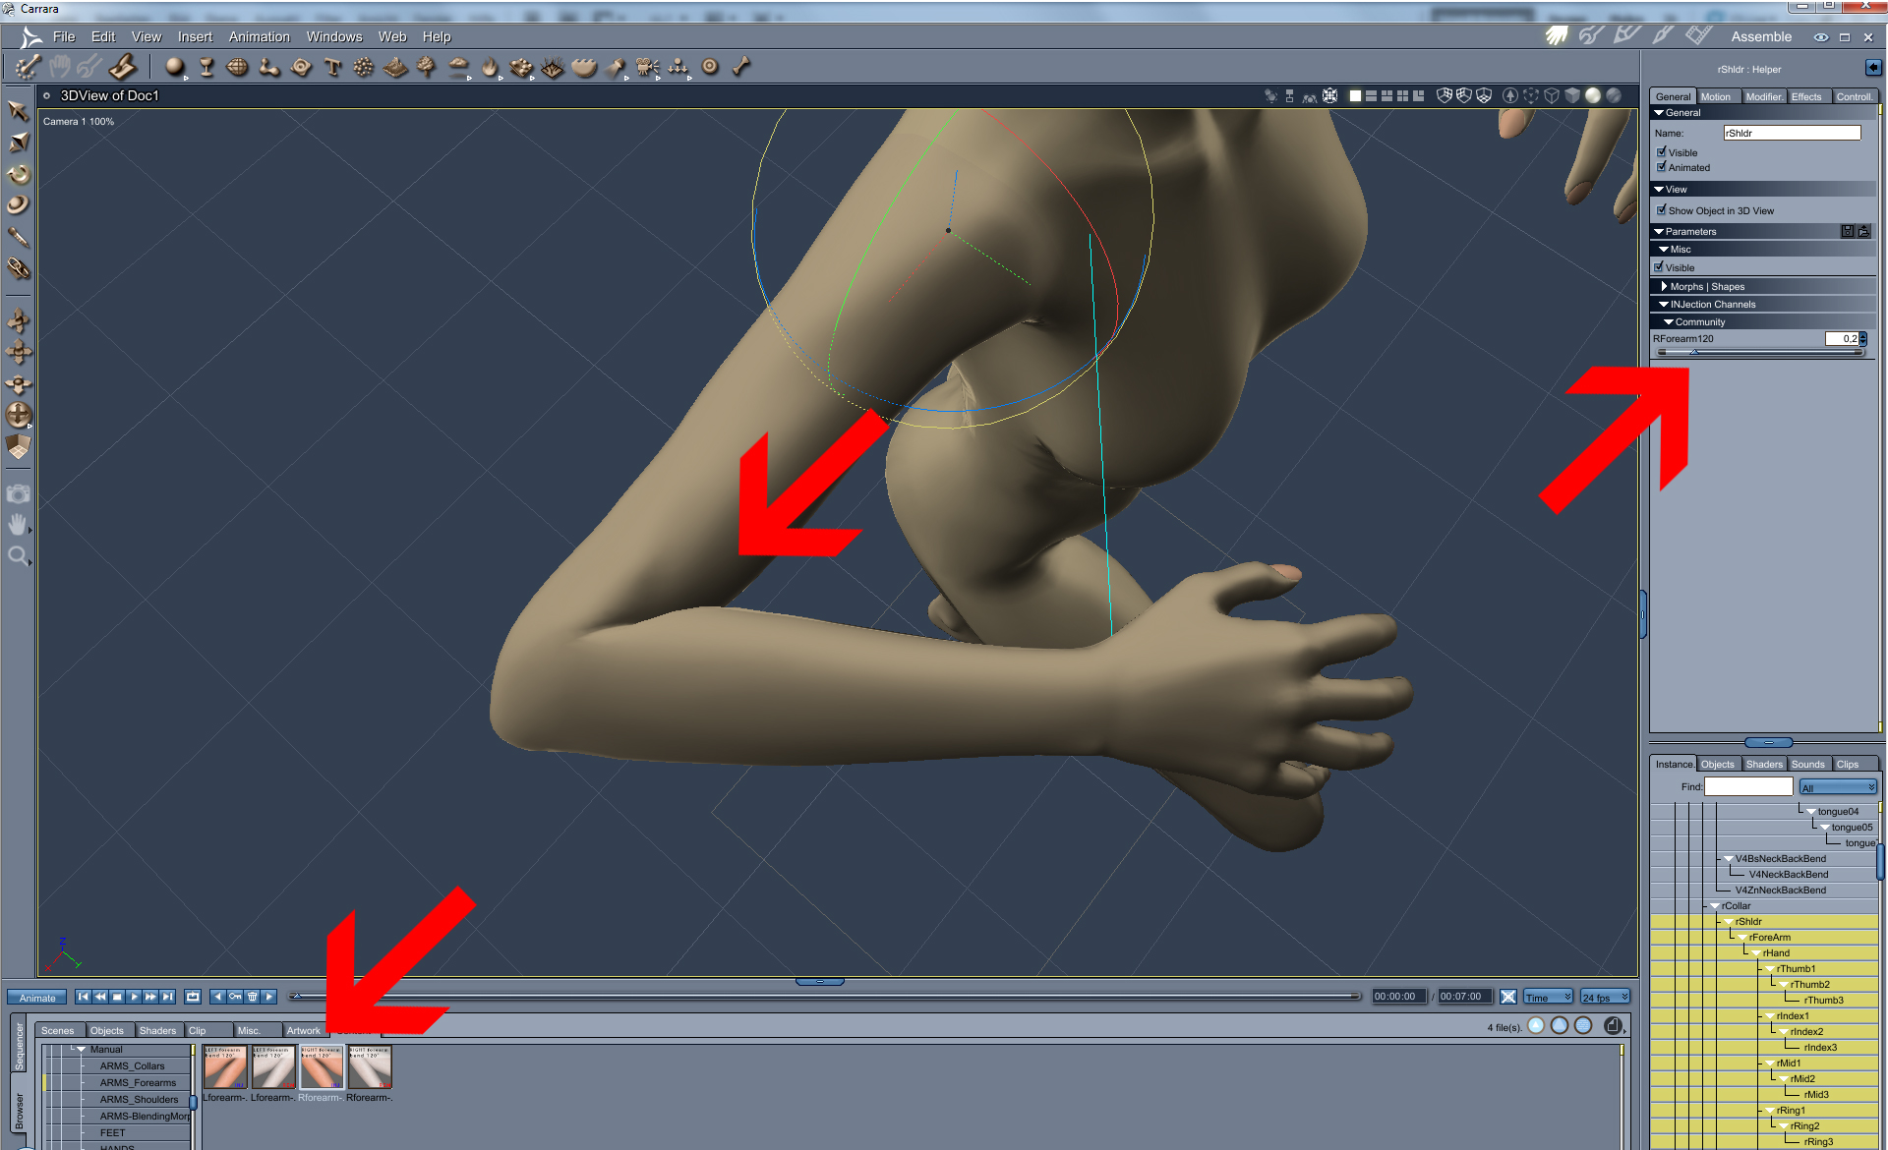Select the pan hand tool
Viewport: 1888px width, 1150px height.
click(18, 525)
